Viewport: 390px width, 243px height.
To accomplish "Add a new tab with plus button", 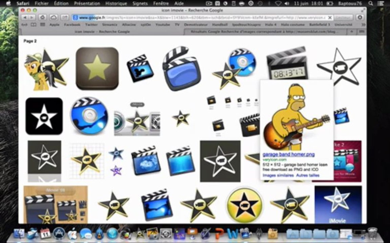I will coord(351,32).
